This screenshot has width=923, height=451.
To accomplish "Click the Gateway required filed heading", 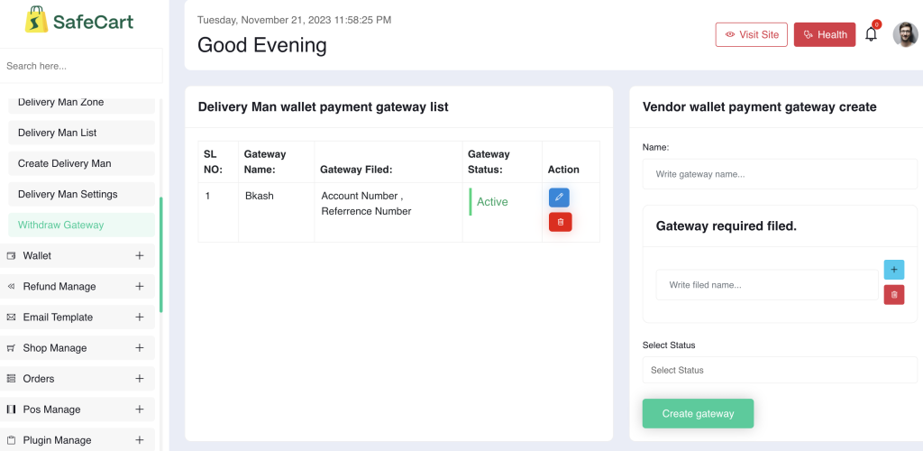I will point(726,226).
